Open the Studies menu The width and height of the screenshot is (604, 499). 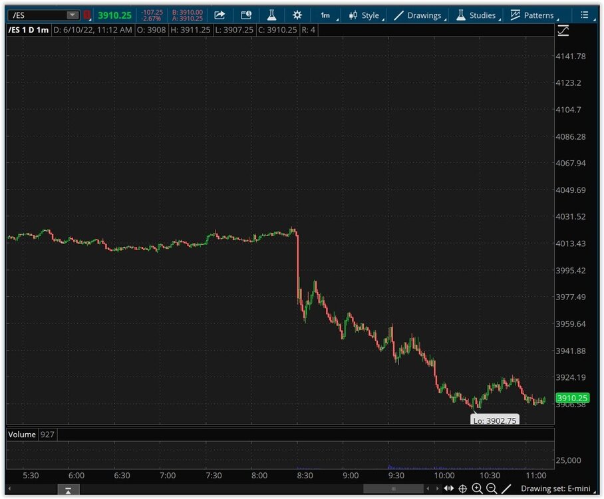point(476,15)
